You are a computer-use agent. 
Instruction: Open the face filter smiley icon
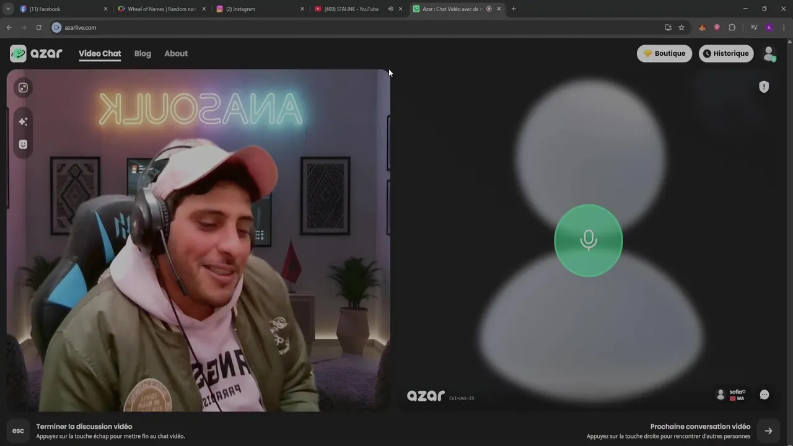(x=23, y=144)
